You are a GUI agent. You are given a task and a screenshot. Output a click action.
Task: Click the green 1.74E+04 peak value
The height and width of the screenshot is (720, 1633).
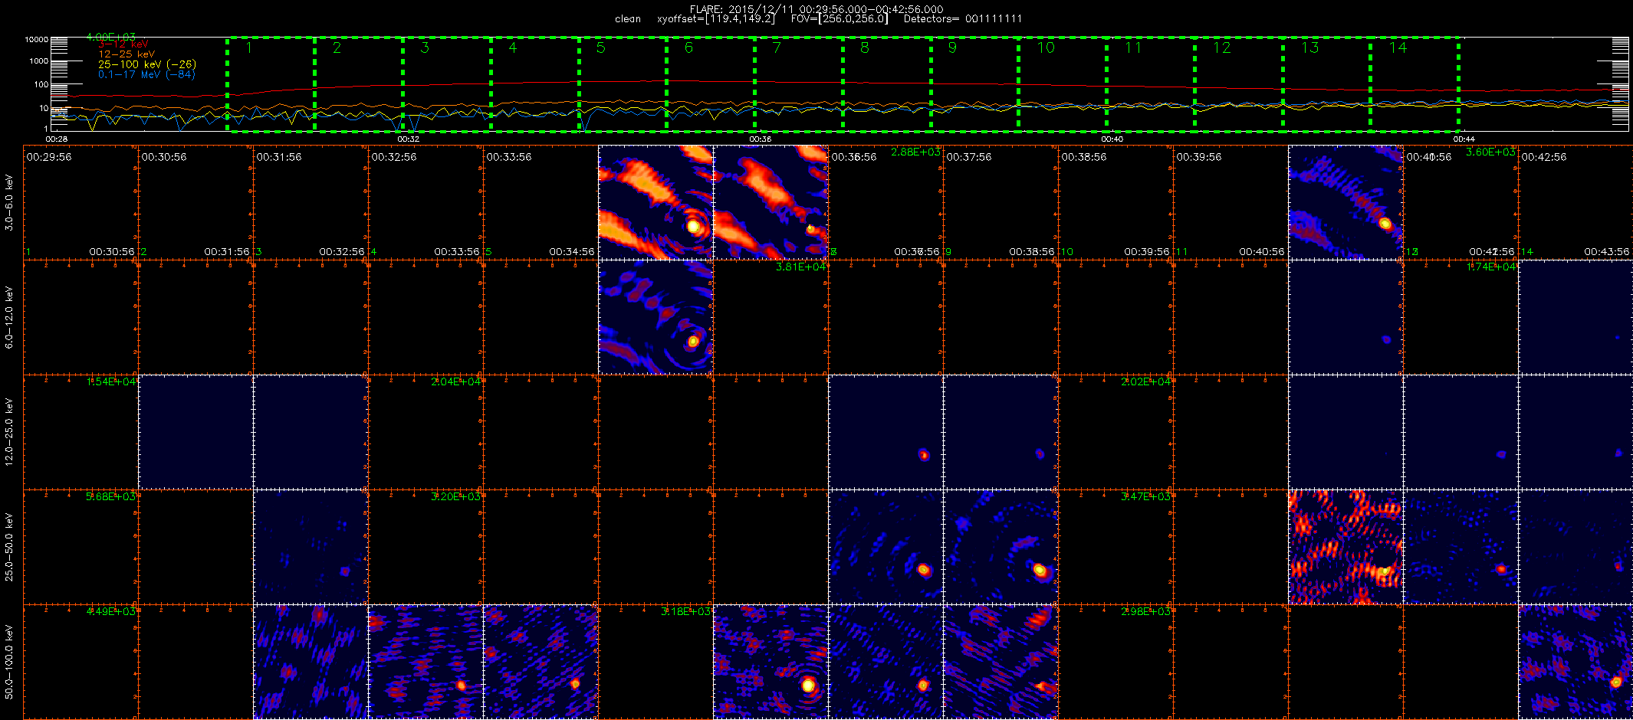click(x=1491, y=267)
